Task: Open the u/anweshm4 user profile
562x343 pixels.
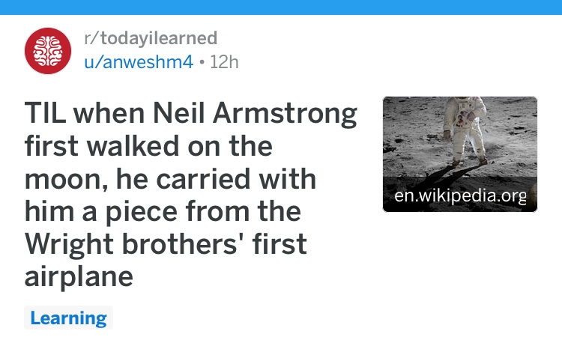Action: tap(139, 62)
